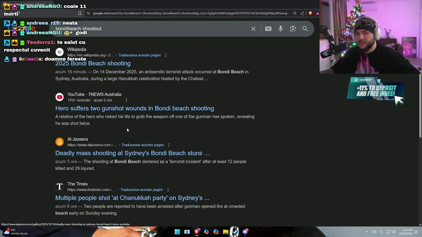
Task: Translate the Al Jazeera result page
Action: (142, 145)
